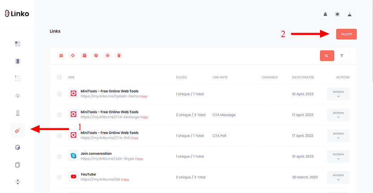Click the Linko logo

click(17, 14)
